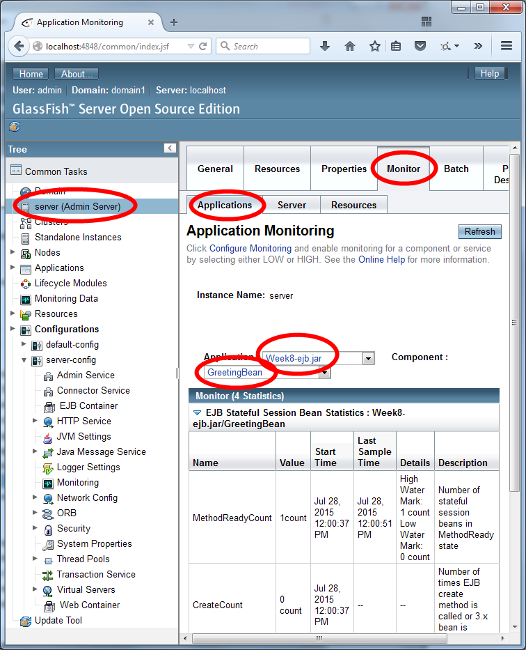This screenshot has width=526, height=650.
Task: Expand the HTTP Service tree node
Action: tap(35, 421)
